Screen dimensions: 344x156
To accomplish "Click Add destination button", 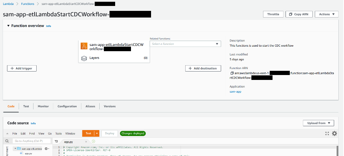I will pyautogui.click(x=203, y=68).
